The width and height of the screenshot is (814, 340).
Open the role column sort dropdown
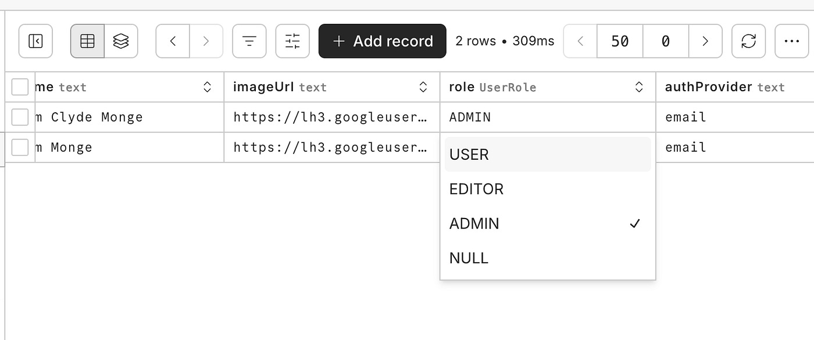[640, 87]
